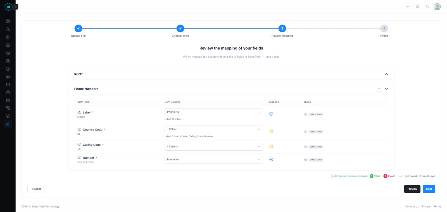Open the Contact Us footer link
447x212 pixels.
point(412,206)
